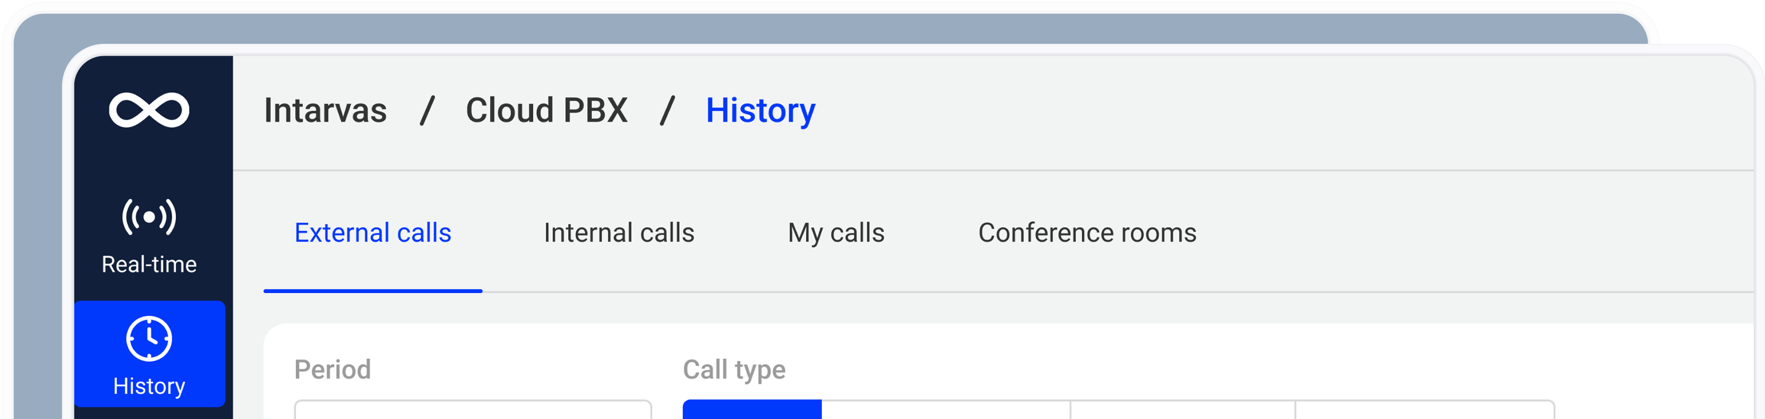Open the Conference rooms tab
1765x419 pixels.
pyautogui.click(x=1087, y=233)
